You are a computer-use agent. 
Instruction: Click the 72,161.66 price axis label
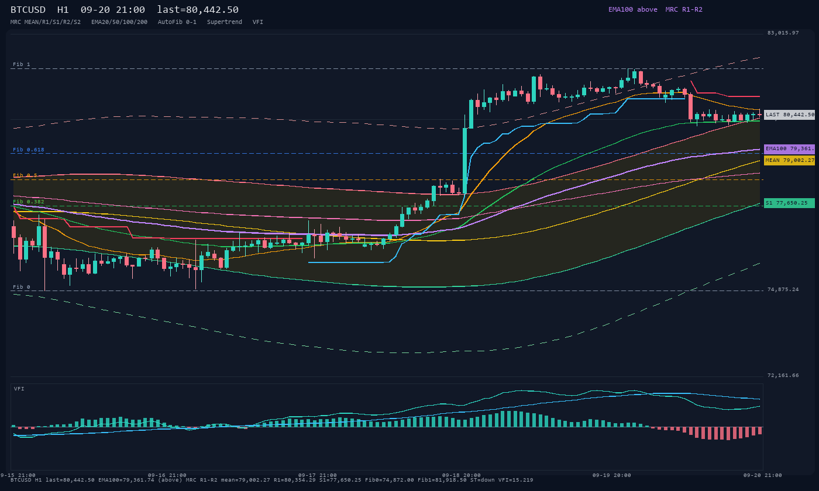(783, 375)
